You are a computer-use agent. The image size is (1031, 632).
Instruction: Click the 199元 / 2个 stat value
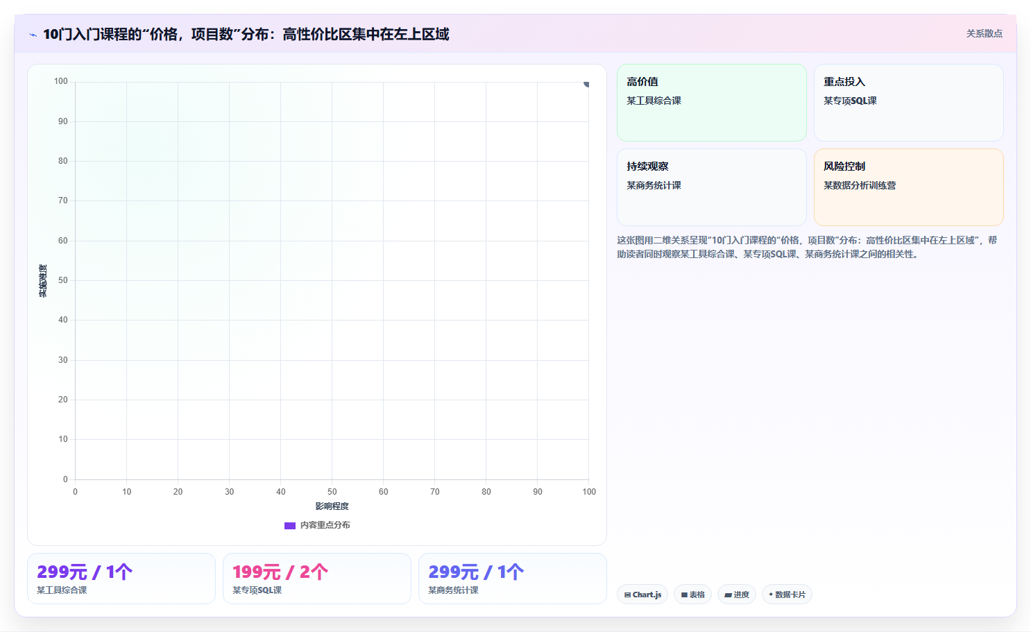280,572
